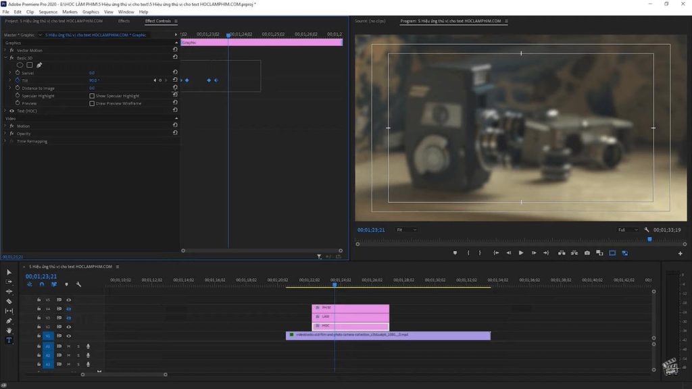
Task: Open the Fit zoom level dropdown
Action: tap(406, 230)
